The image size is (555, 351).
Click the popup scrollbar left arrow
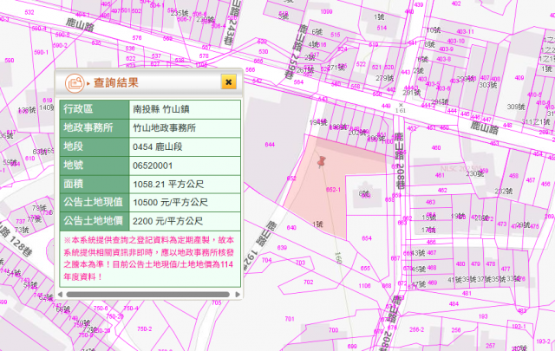[x=66, y=293]
